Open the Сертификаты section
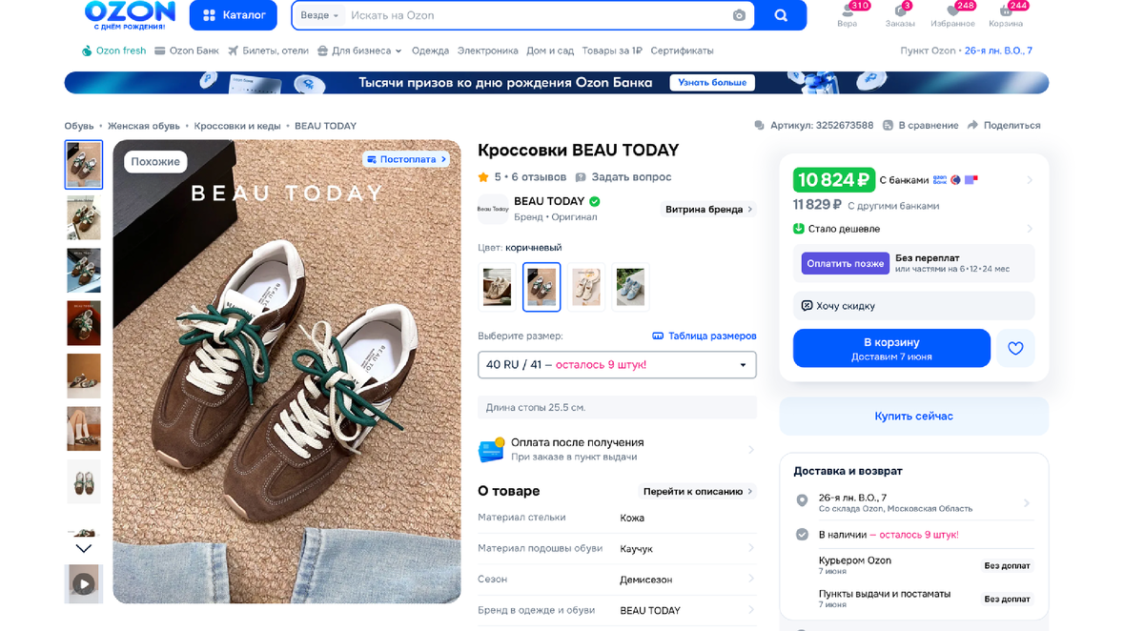Screen dimensions: 1144x631 coord(682,51)
